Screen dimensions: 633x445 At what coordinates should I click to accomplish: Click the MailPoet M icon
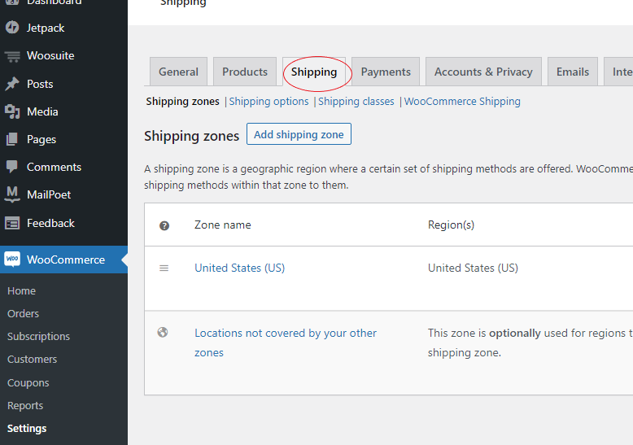(x=12, y=194)
